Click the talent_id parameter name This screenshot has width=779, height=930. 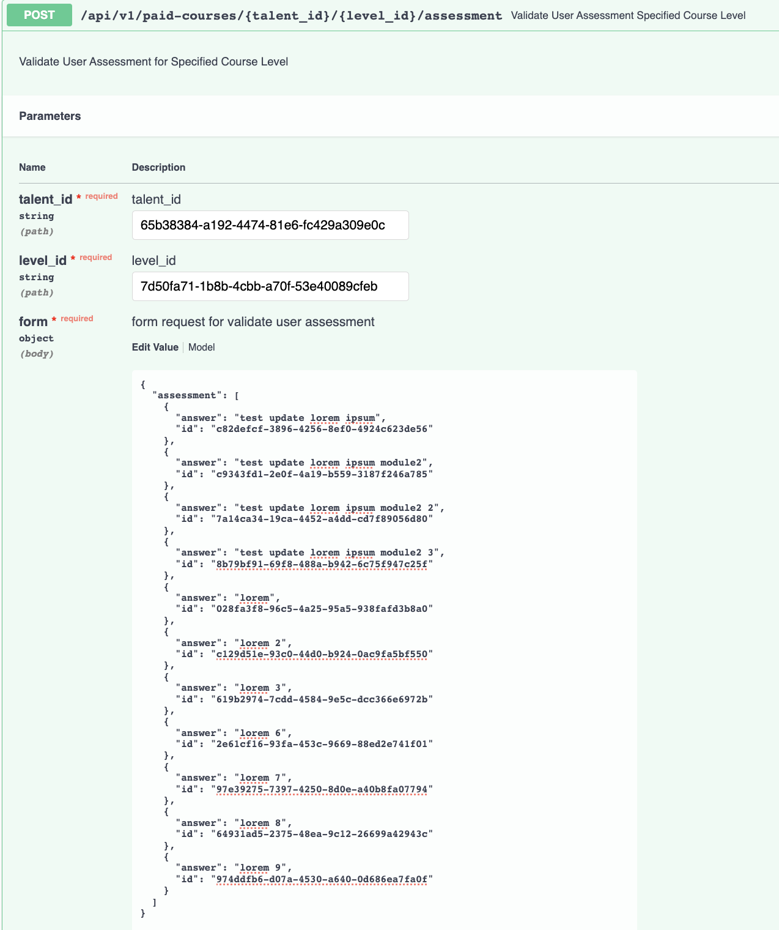click(x=46, y=199)
